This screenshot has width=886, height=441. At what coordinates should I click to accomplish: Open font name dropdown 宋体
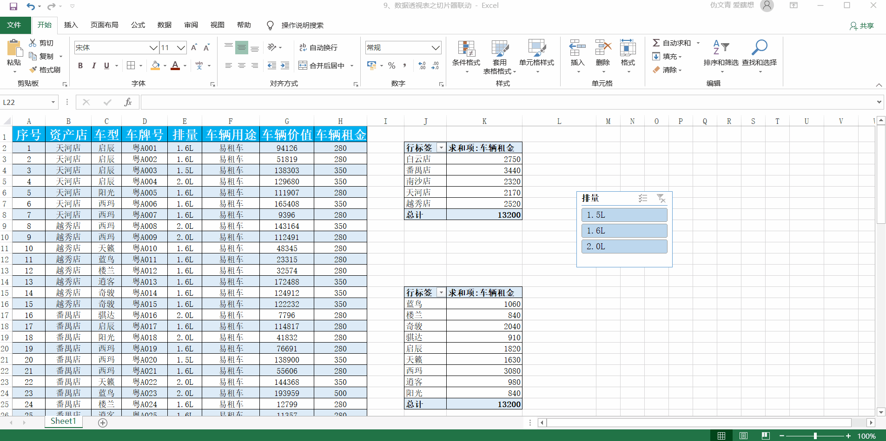(x=153, y=47)
